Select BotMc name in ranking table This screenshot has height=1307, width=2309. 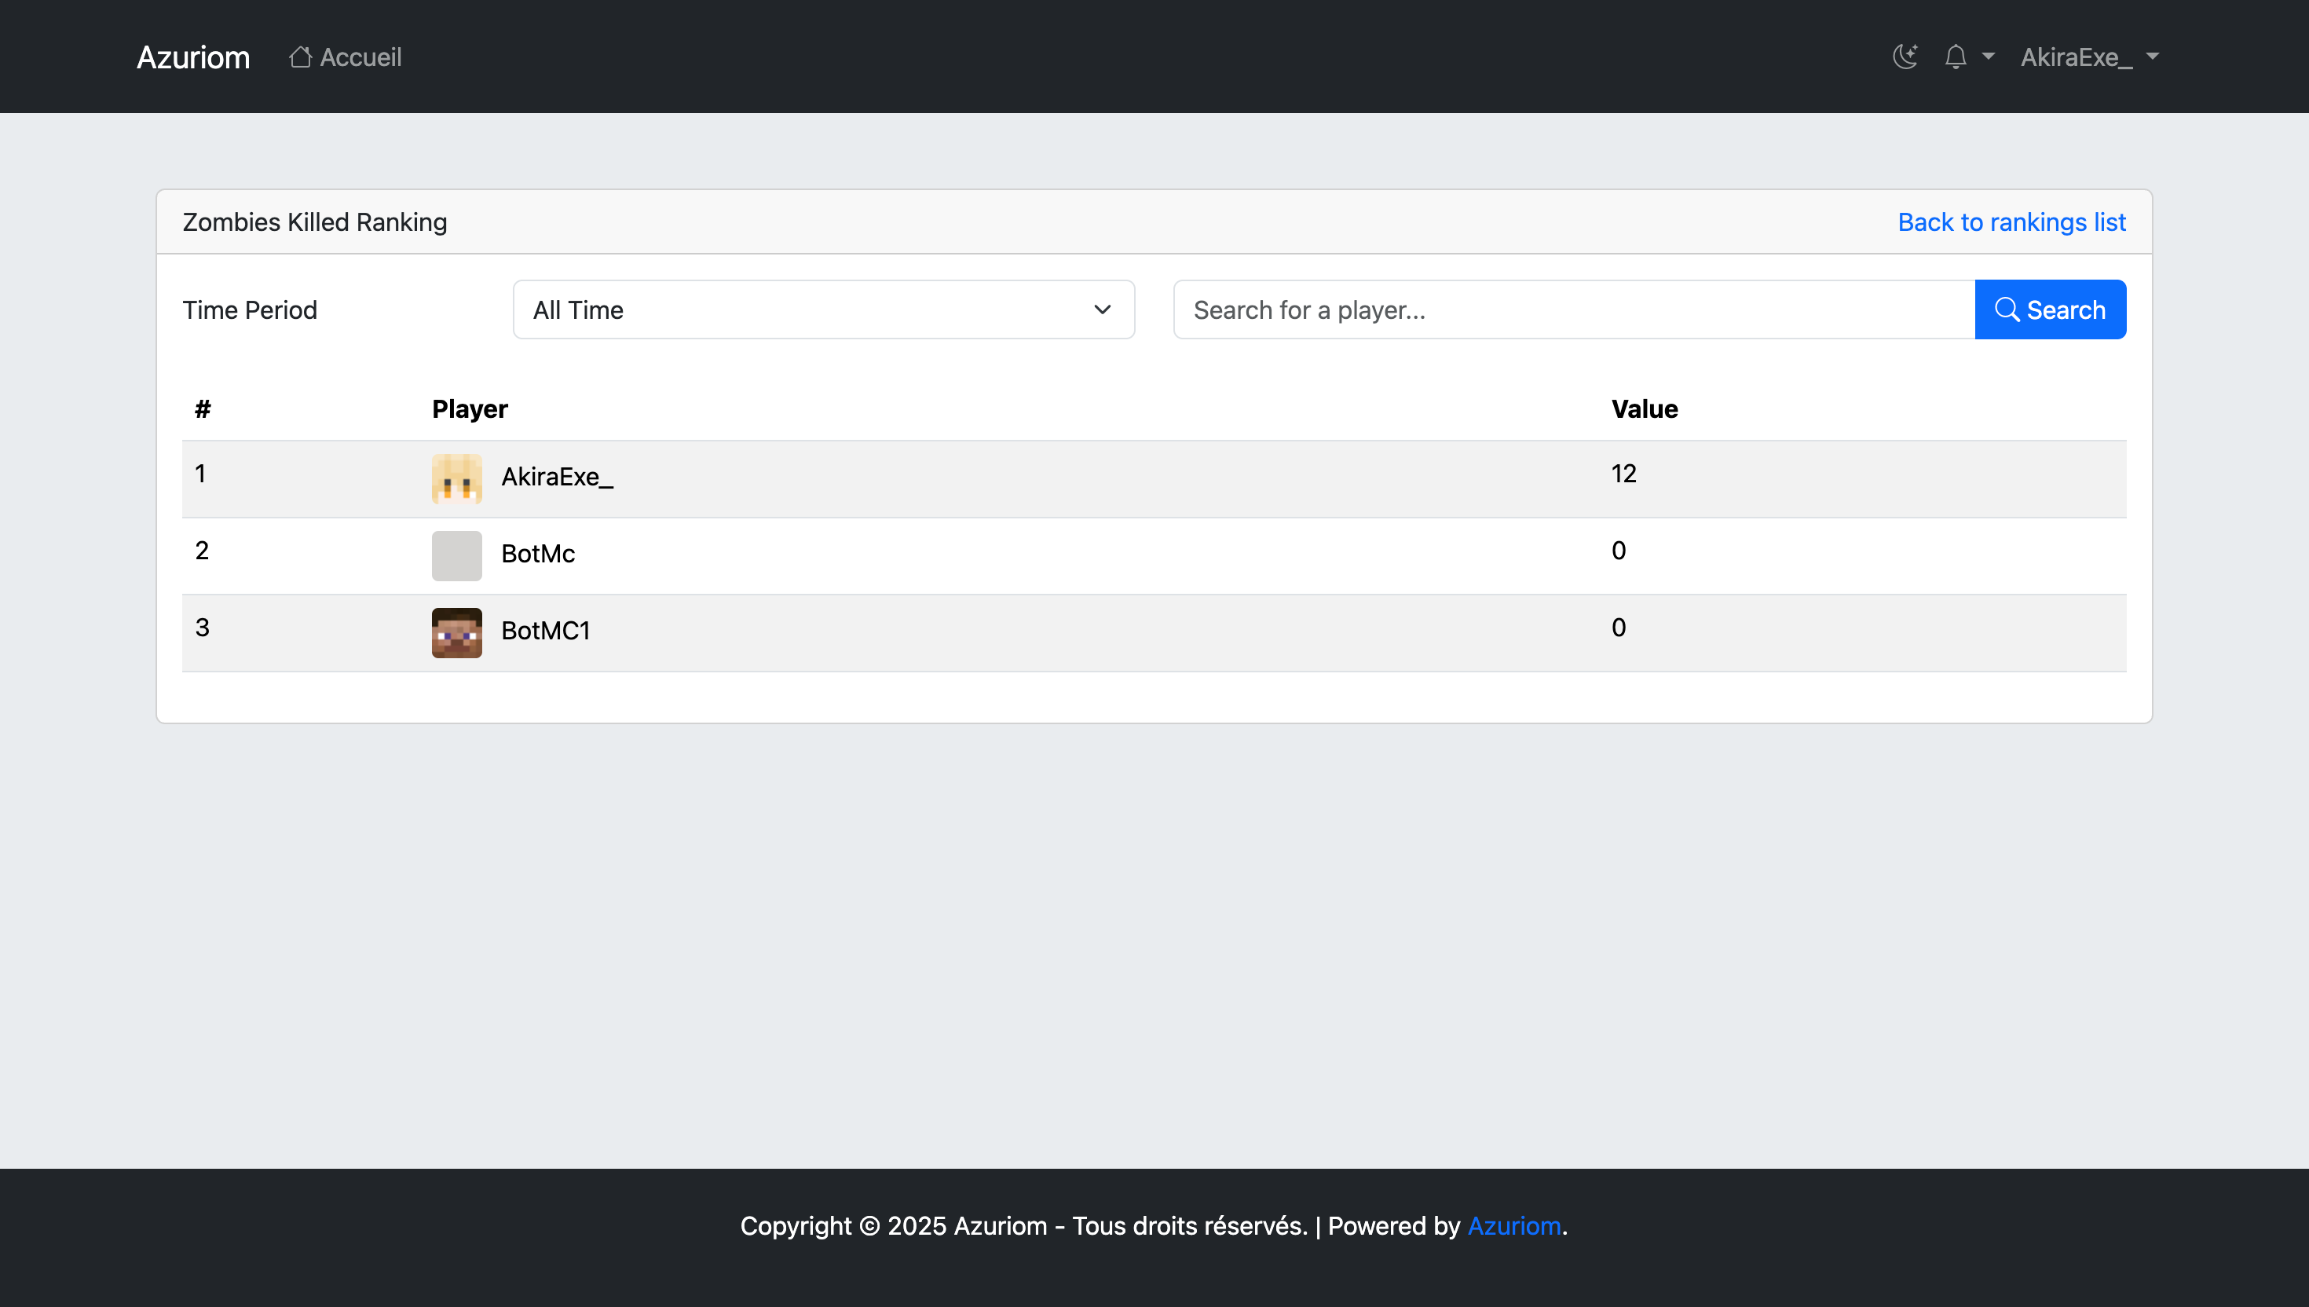pyautogui.click(x=539, y=554)
